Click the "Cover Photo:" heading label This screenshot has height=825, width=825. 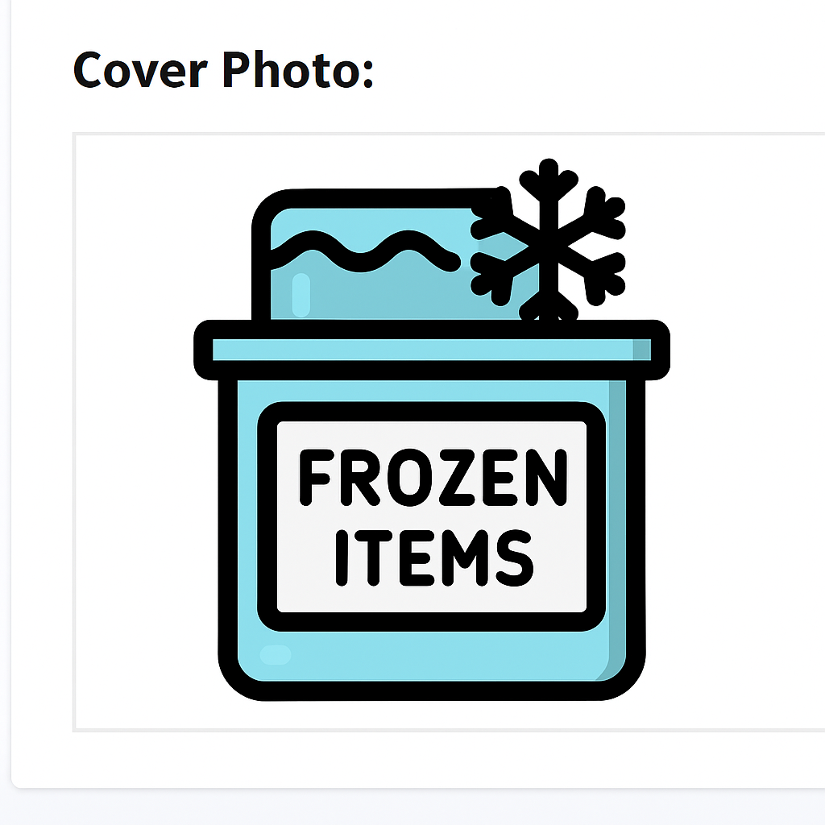[x=223, y=69]
